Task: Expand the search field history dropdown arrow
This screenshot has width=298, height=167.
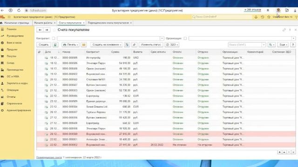Action: coord(264,45)
